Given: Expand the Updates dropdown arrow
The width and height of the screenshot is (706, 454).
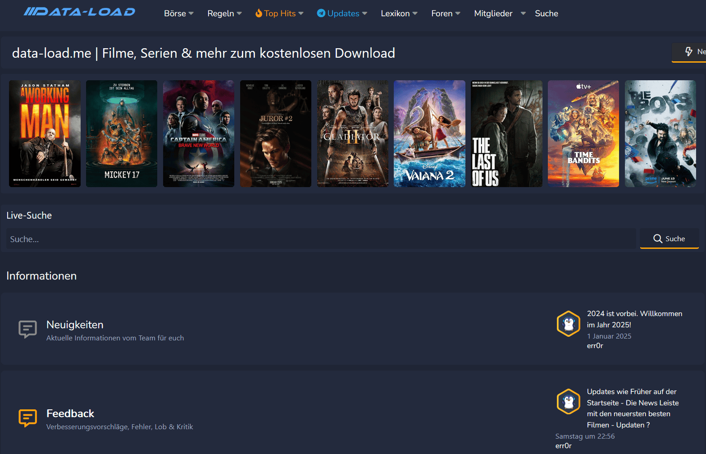Looking at the screenshot, I should click(x=364, y=14).
